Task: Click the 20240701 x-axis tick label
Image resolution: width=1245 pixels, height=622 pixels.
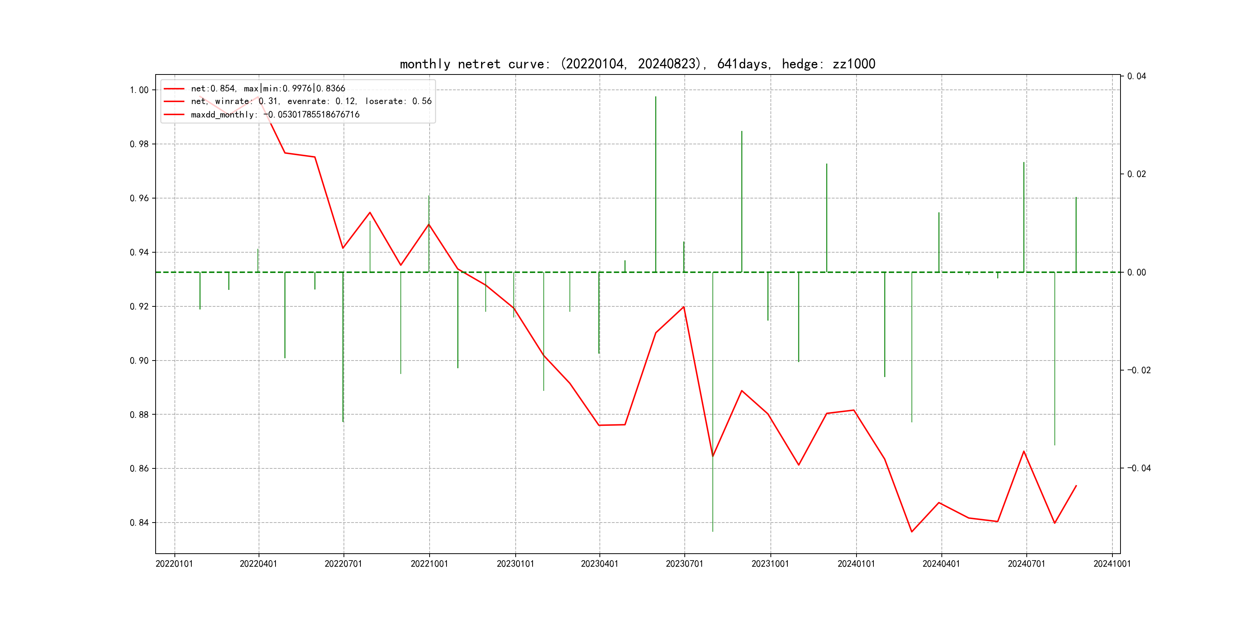Action: (x=1026, y=564)
